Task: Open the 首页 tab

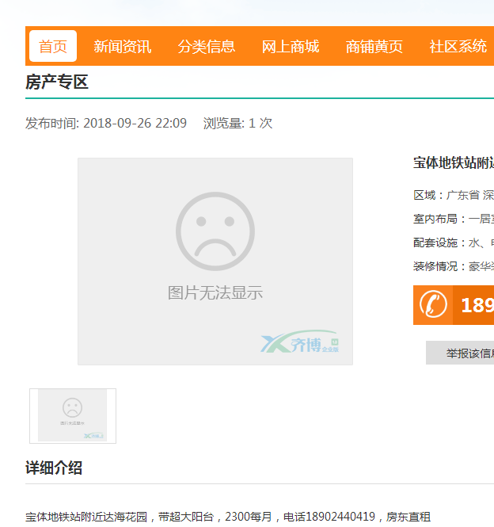Action: tap(53, 46)
